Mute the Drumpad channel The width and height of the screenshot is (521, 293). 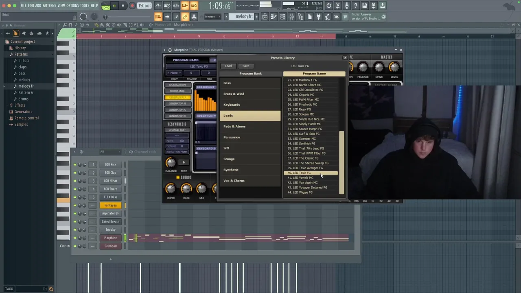(75, 246)
